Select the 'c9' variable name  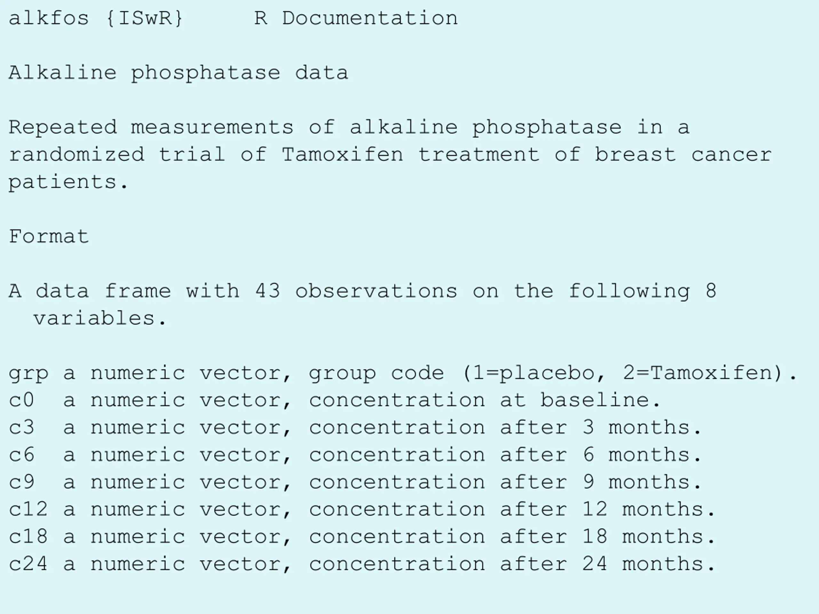(21, 482)
